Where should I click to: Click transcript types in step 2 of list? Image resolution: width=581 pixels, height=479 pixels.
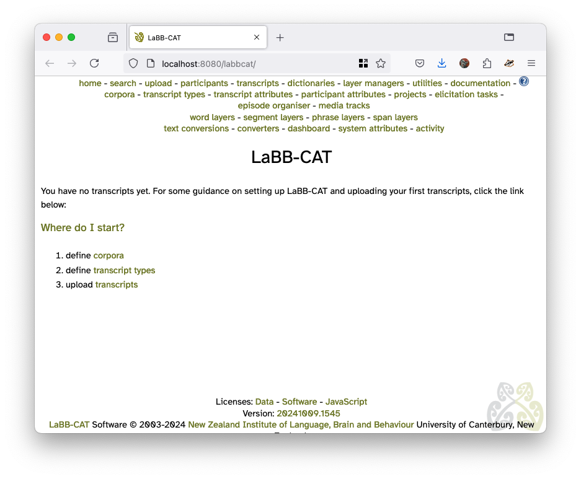tap(124, 270)
